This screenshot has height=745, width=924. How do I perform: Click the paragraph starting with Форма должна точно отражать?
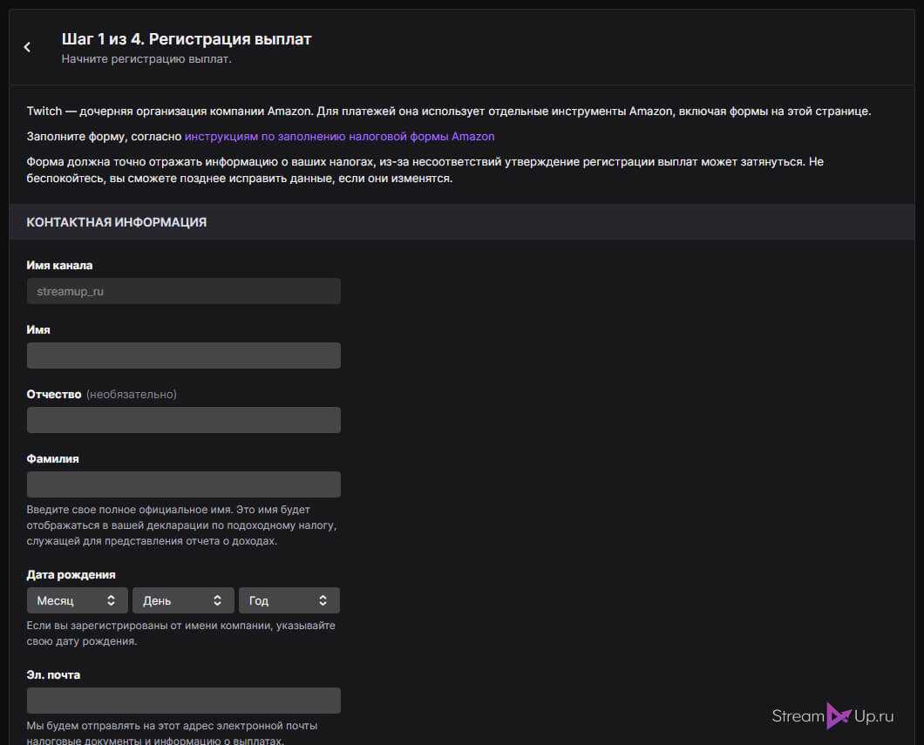425,170
